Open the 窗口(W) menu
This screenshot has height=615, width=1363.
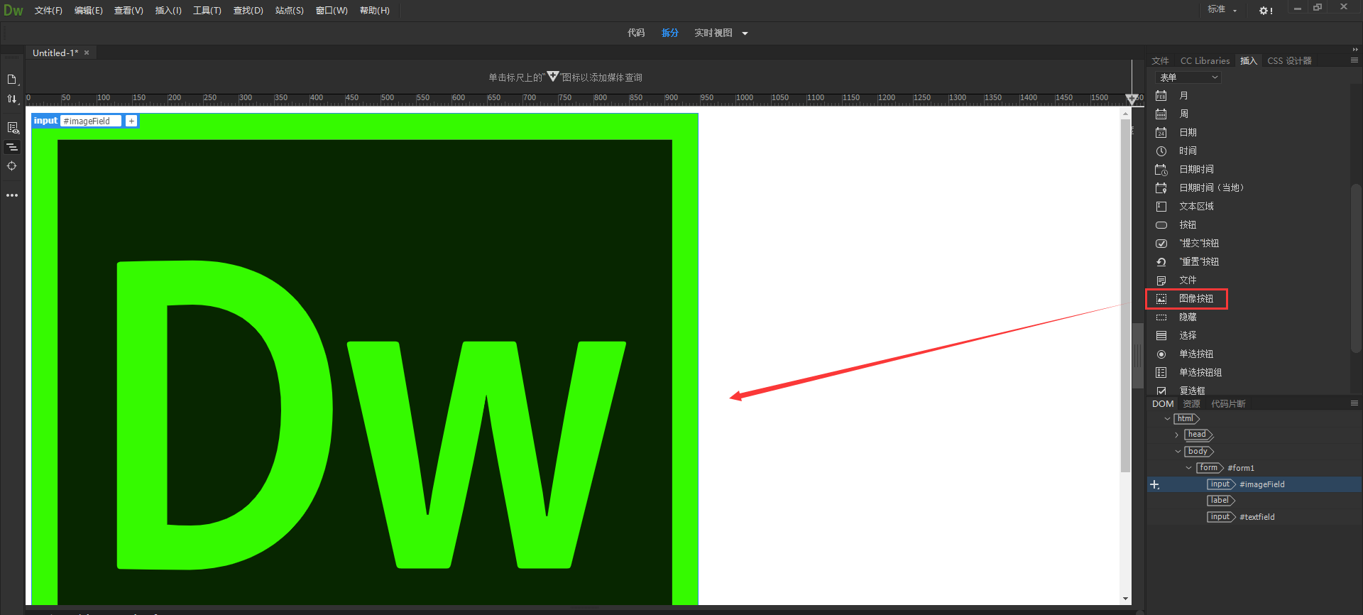click(x=332, y=11)
